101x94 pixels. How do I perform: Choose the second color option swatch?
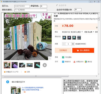pyautogui.click(x=69, y=38)
